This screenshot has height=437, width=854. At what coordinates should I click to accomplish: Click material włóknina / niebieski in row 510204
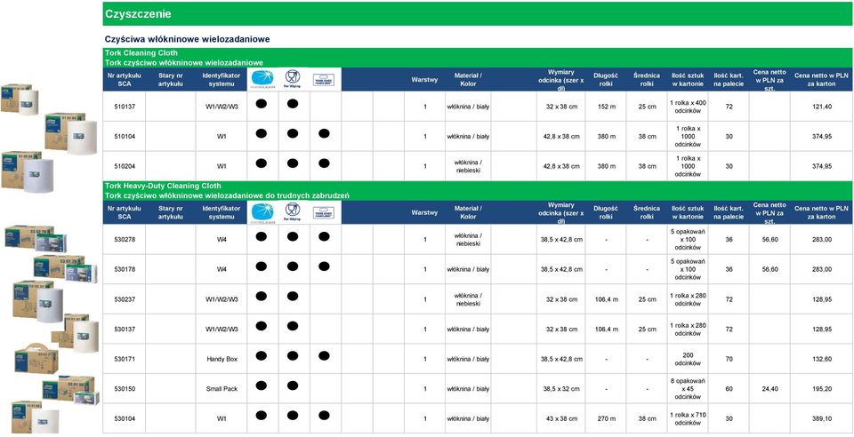coord(468,166)
